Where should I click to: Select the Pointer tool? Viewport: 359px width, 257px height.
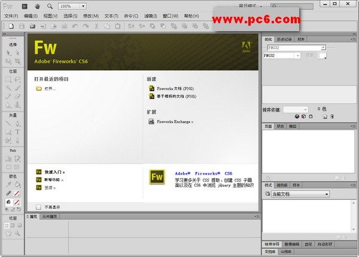point(8,53)
